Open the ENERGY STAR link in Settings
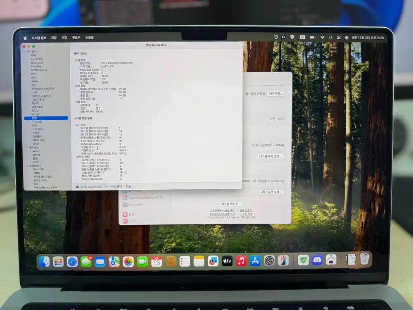The image size is (413, 310). pos(222,214)
